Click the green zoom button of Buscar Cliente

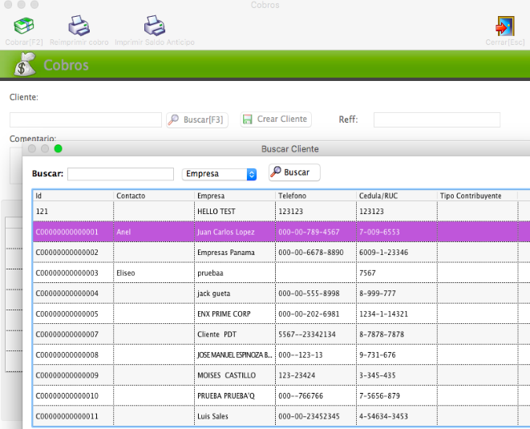(59, 149)
